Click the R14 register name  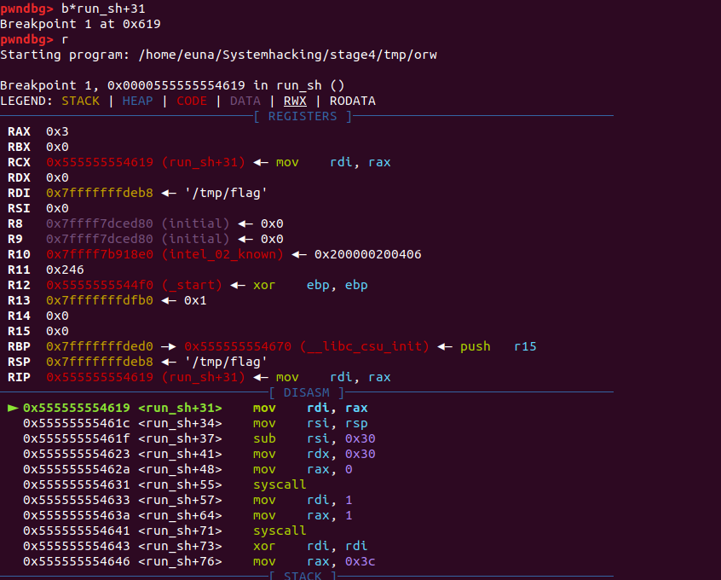(19, 316)
